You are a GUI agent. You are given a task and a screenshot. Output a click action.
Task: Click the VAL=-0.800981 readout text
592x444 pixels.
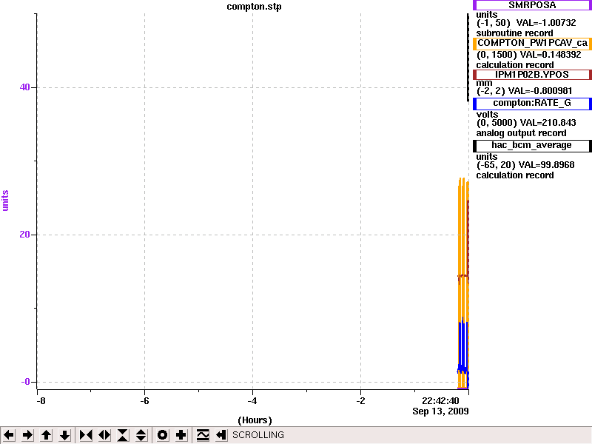540,91
